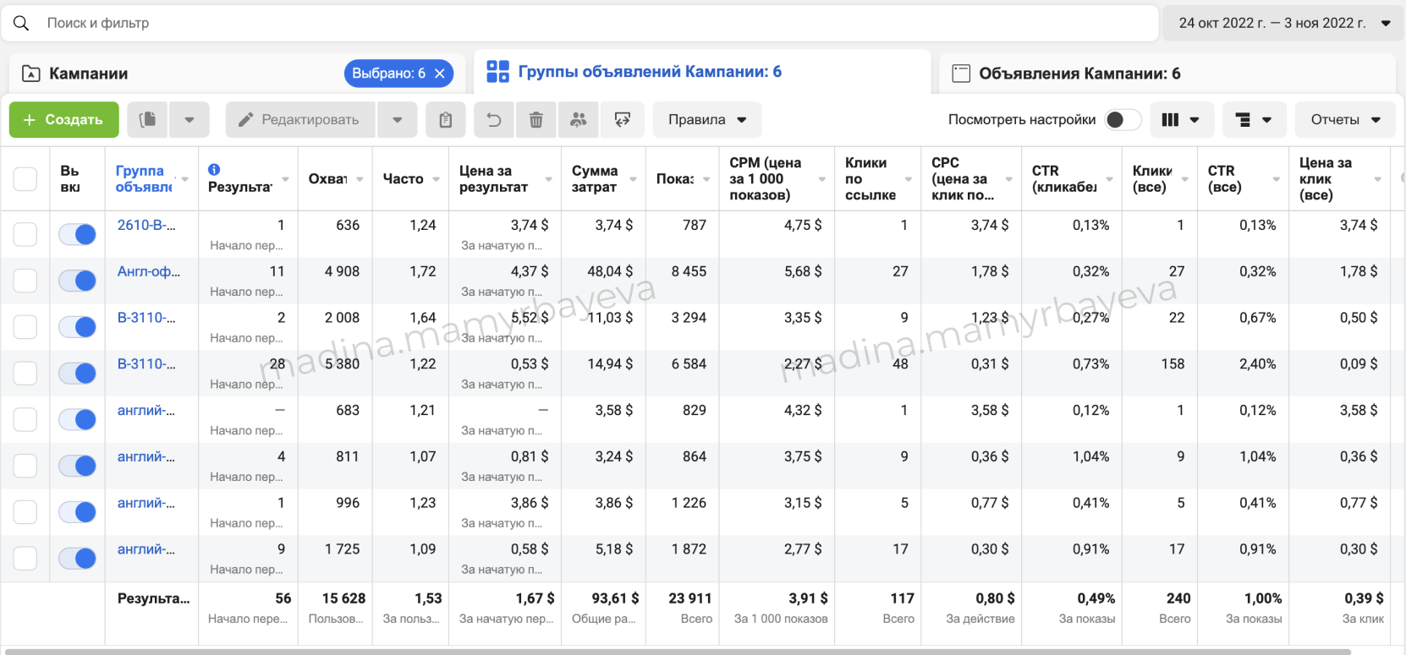
Task: Switch to Объявления Кампании: 6 tab
Action: click(x=1079, y=74)
